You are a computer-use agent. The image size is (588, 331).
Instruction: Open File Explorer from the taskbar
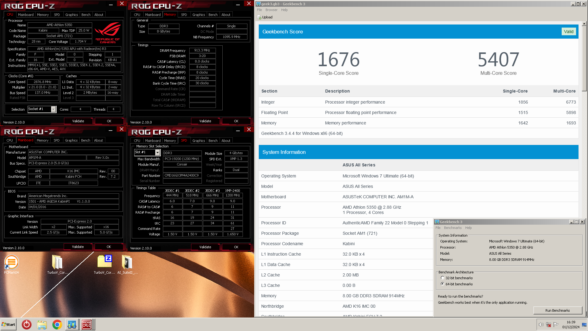tap(42, 325)
